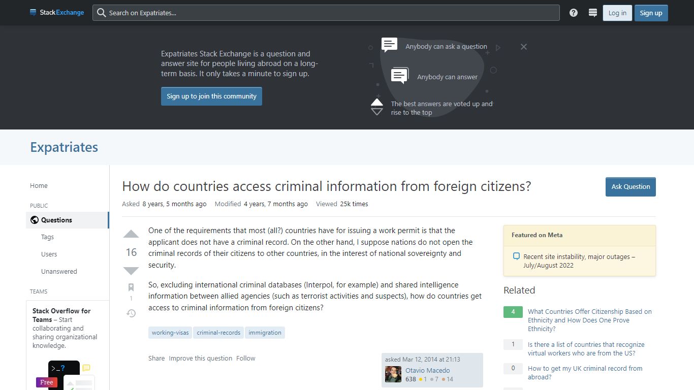Dismiss the sign-up banner with the X
The height and width of the screenshot is (390, 694).
coord(524,47)
